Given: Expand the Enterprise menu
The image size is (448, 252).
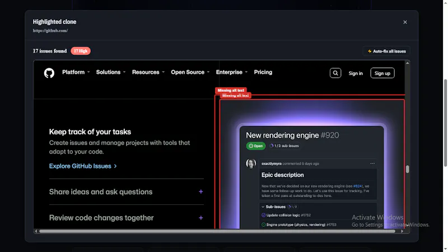Looking at the screenshot, I should tap(232, 72).
